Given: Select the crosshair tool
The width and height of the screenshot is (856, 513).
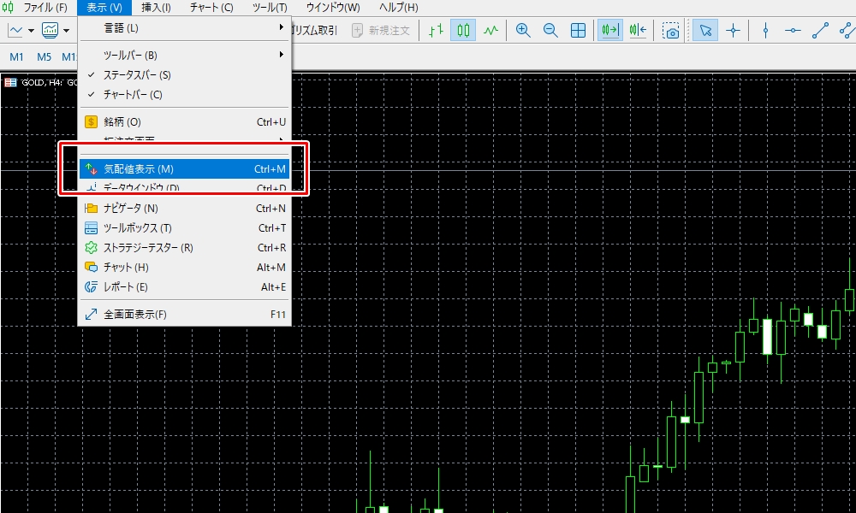Looking at the screenshot, I should point(734,31).
